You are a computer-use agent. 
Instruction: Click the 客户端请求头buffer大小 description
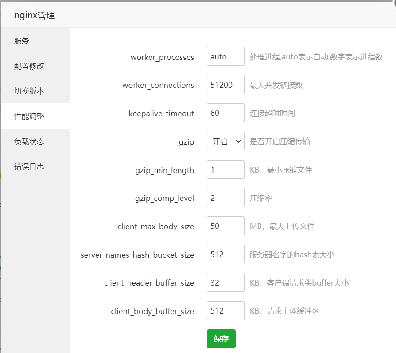(x=307, y=282)
